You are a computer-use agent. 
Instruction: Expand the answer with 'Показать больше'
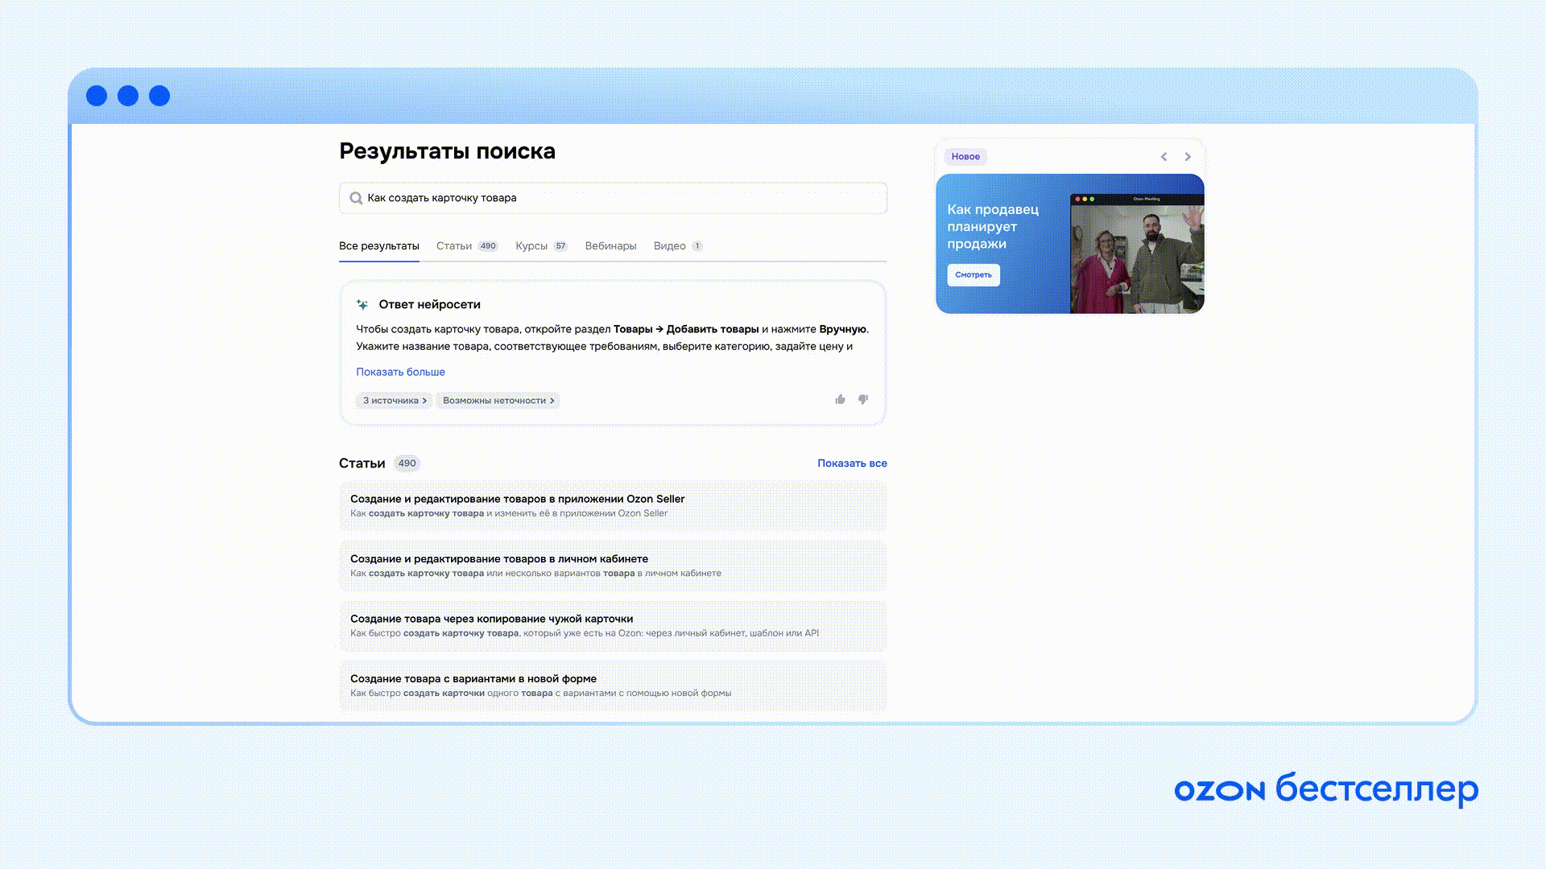pos(400,372)
